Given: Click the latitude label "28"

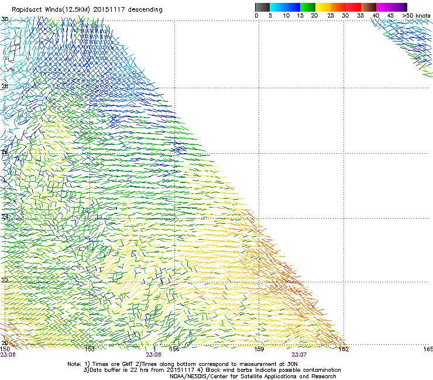Looking at the screenshot, I should coord(5,86).
